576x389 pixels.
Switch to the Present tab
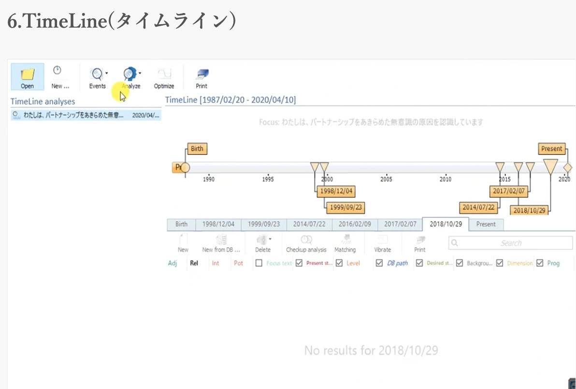pos(486,224)
